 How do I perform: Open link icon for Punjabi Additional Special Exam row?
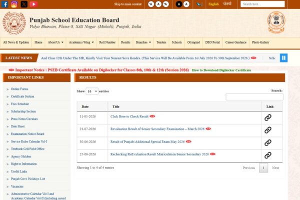click(x=268, y=143)
